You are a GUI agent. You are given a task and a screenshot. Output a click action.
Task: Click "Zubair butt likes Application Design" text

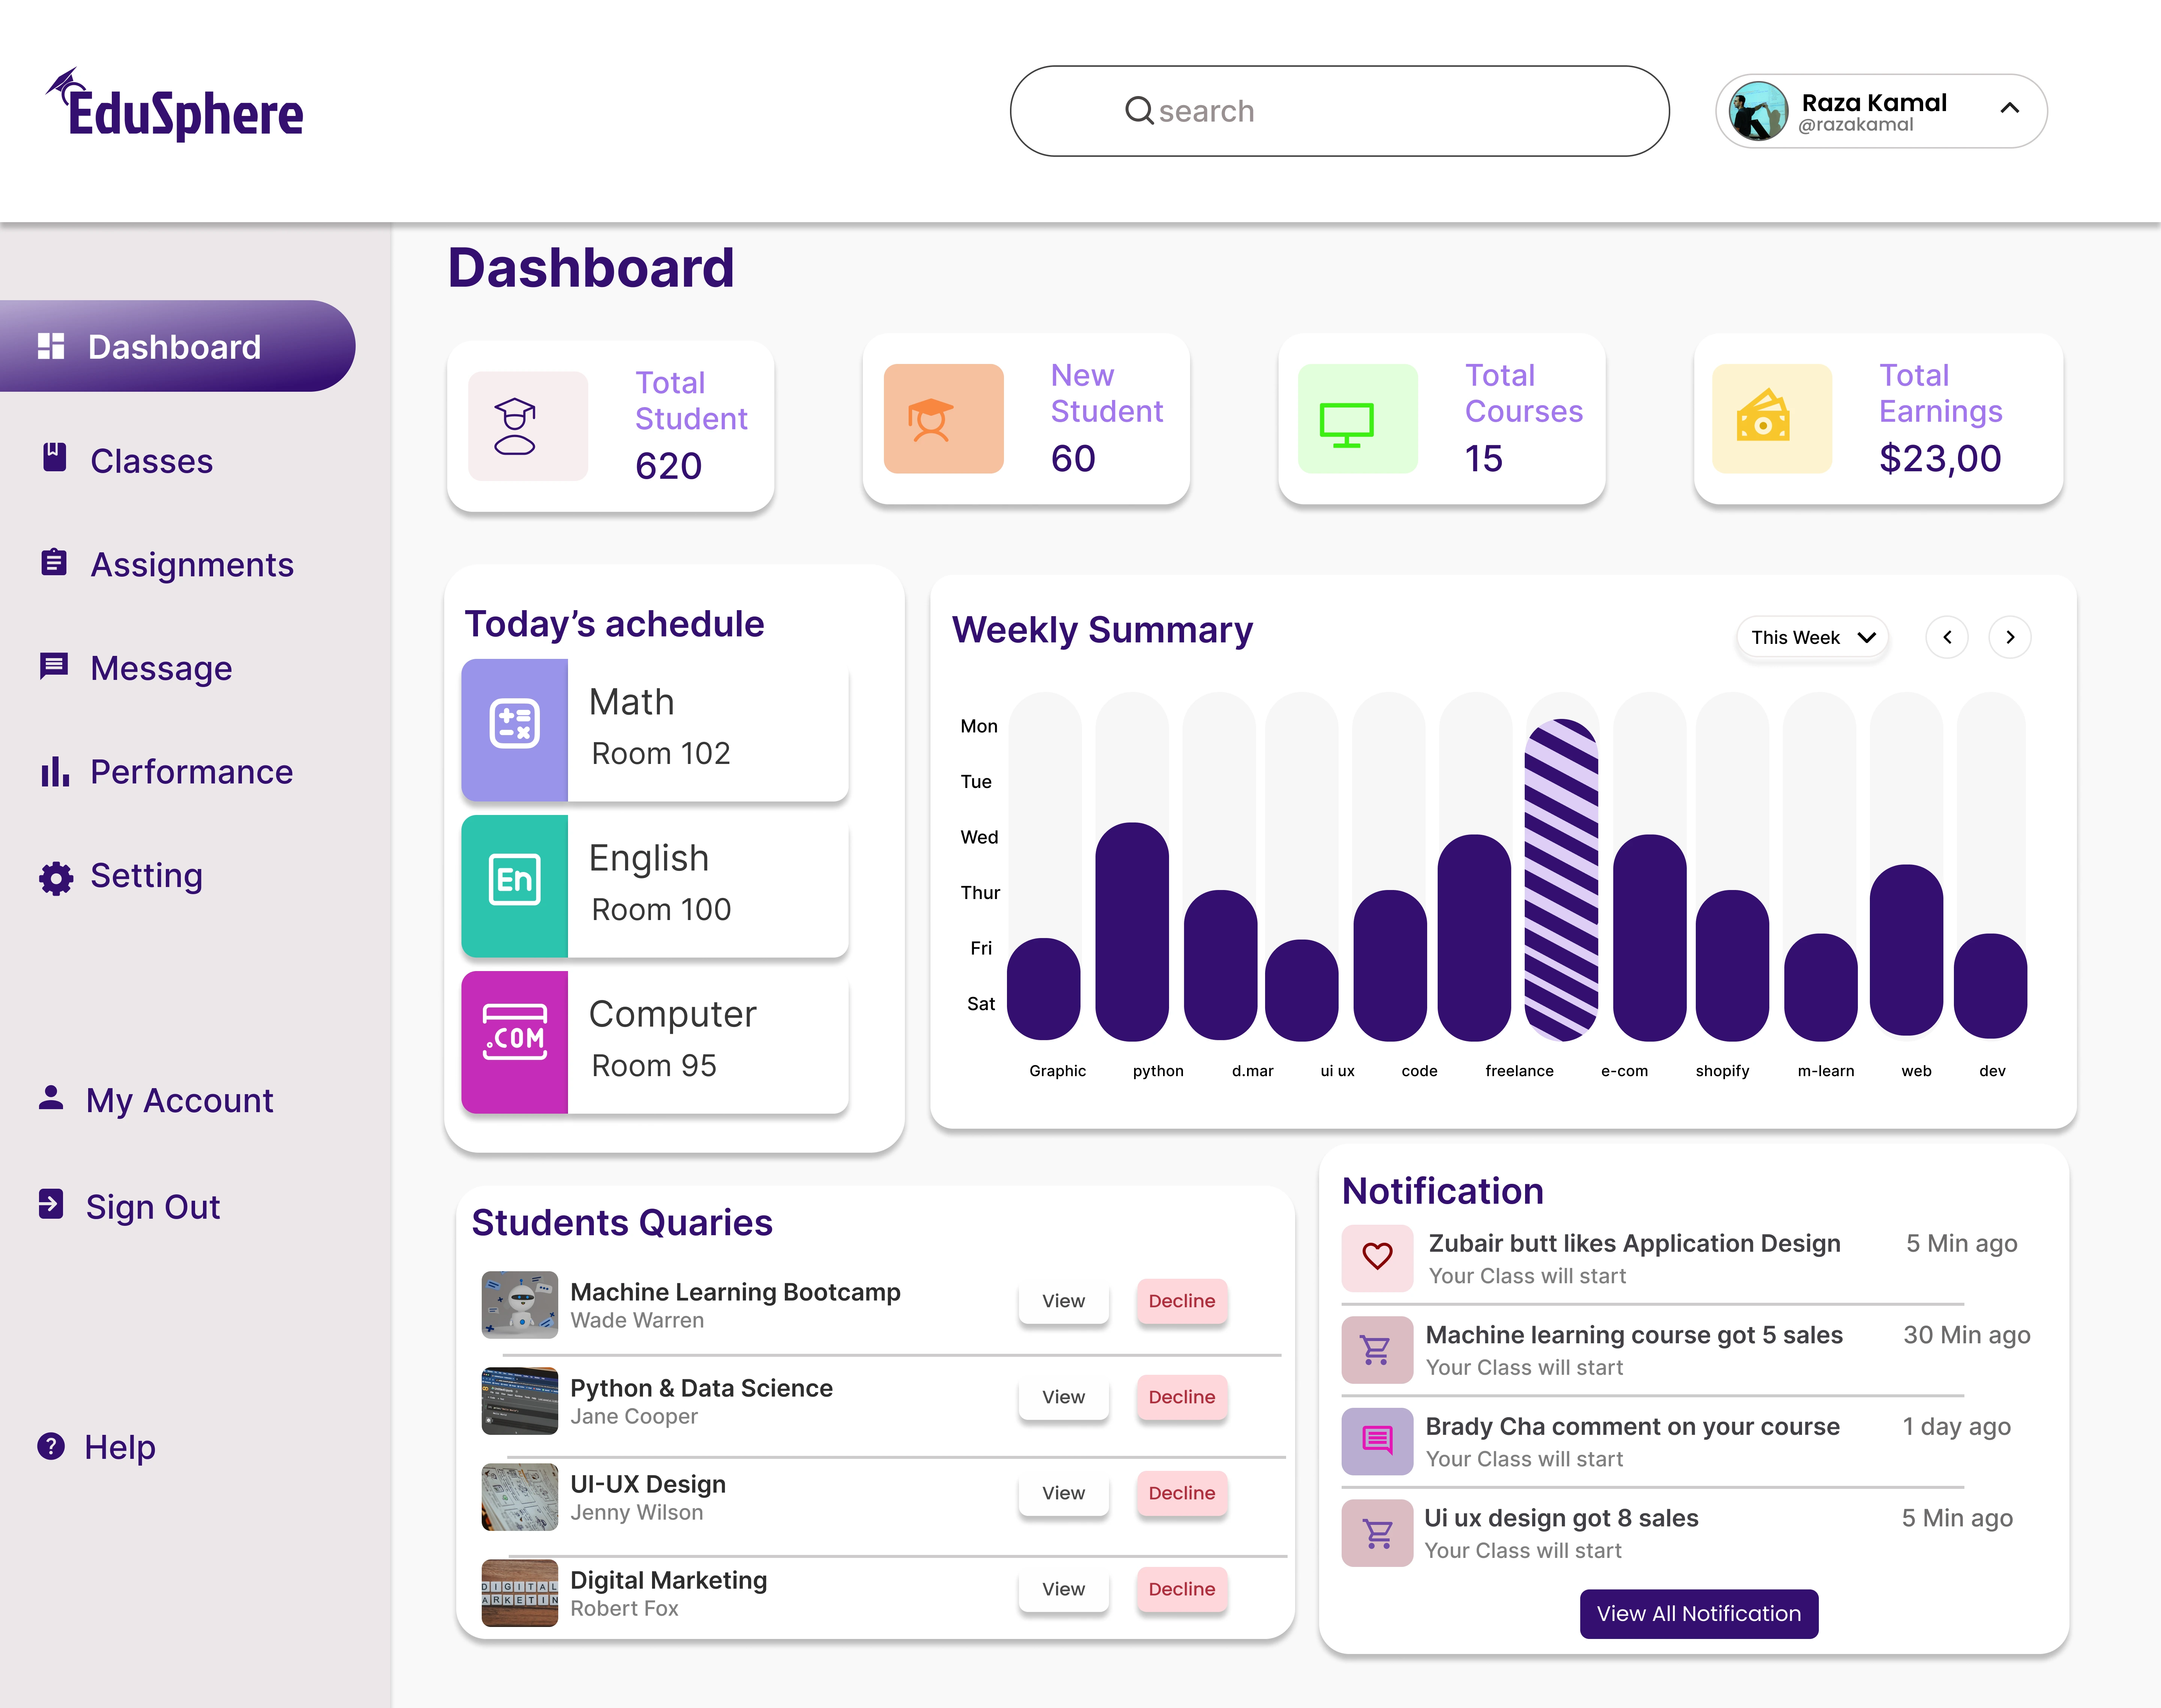coord(1634,1243)
